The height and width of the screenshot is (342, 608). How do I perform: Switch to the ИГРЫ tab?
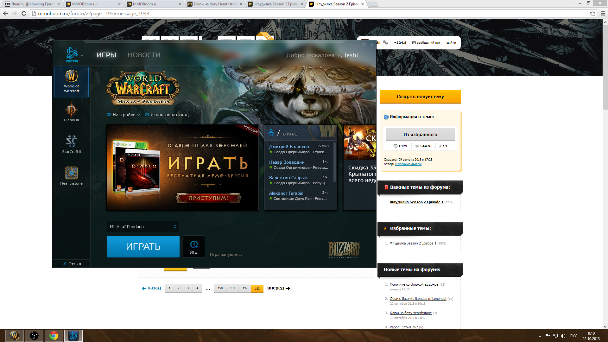[106, 55]
